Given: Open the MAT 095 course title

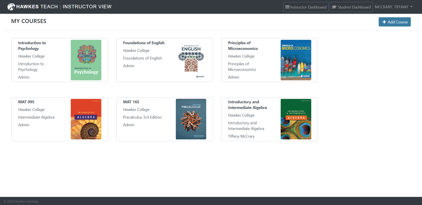Looking at the screenshot, I should coord(26,102).
